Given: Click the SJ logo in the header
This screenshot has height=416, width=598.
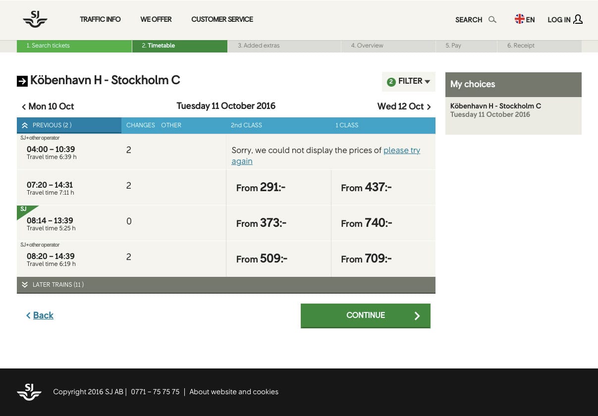Looking at the screenshot, I should (x=35, y=19).
